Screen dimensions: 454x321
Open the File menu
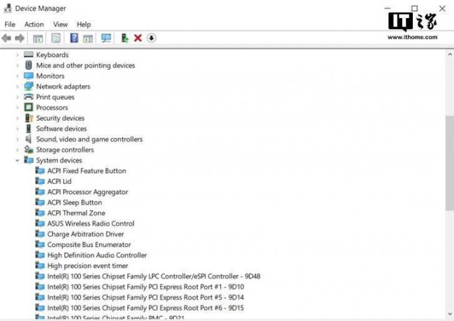tap(10, 24)
